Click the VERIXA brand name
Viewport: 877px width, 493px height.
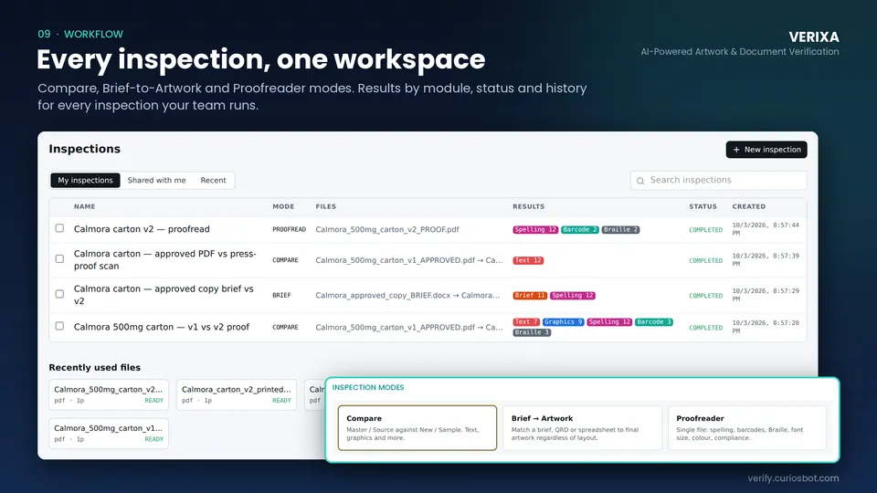814,37
